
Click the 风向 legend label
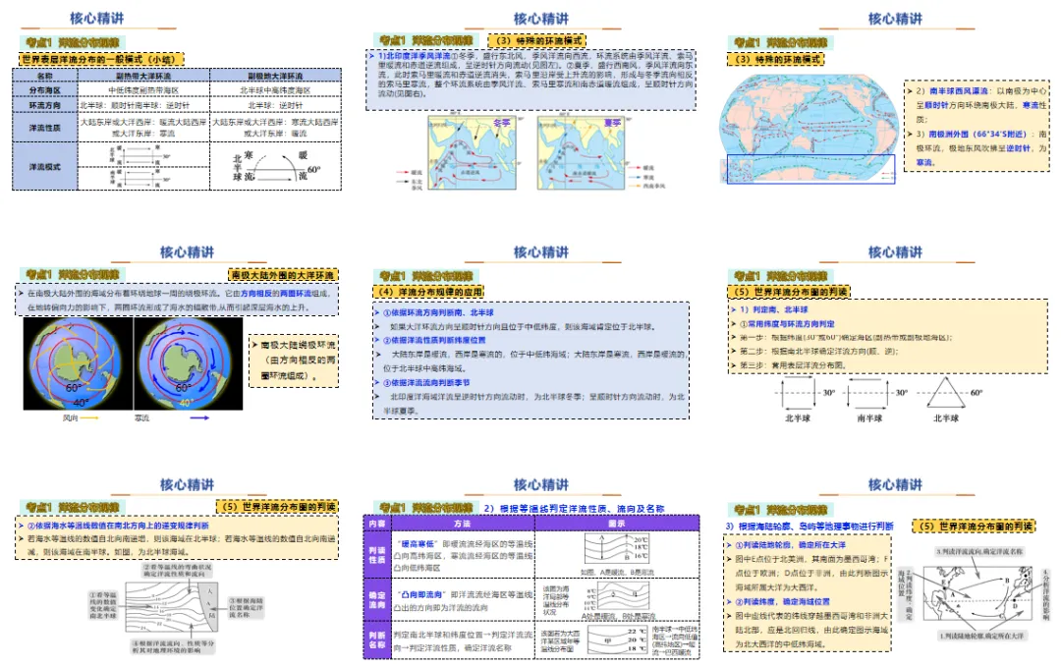[71, 418]
